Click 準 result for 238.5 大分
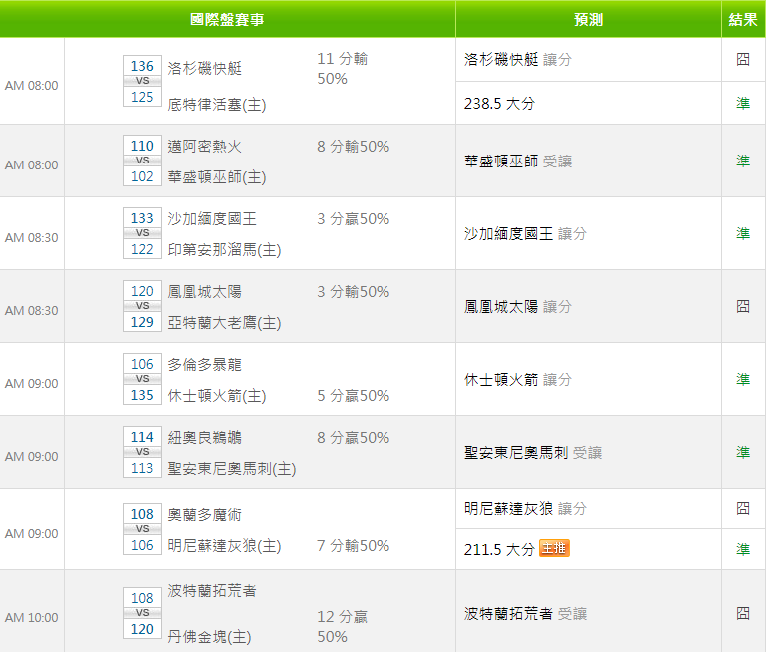The height and width of the screenshot is (652, 770). pos(743,103)
